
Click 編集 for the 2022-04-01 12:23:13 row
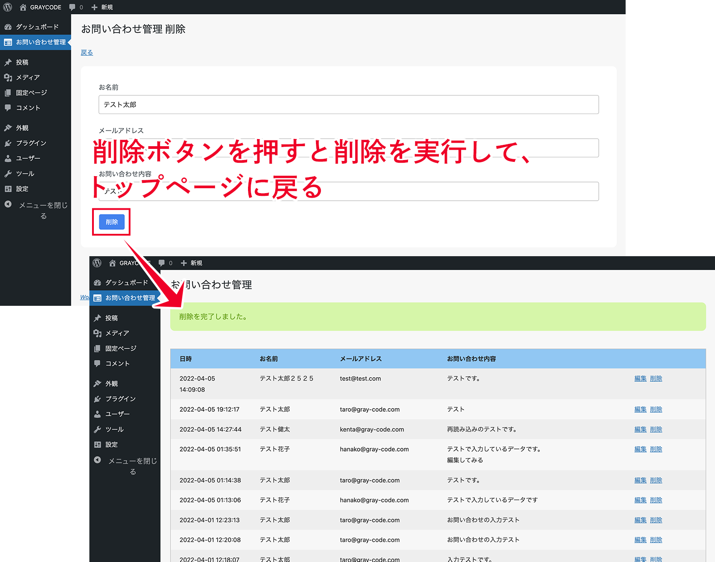[640, 520]
